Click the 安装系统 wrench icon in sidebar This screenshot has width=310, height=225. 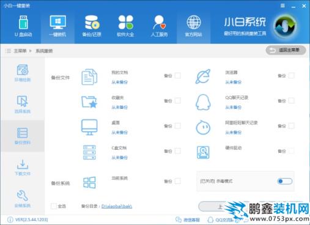(x=23, y=196)
